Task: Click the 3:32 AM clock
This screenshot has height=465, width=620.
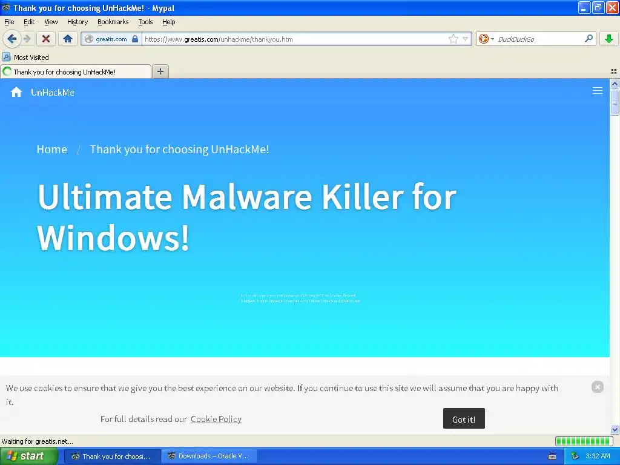Action: pos(598,456)
